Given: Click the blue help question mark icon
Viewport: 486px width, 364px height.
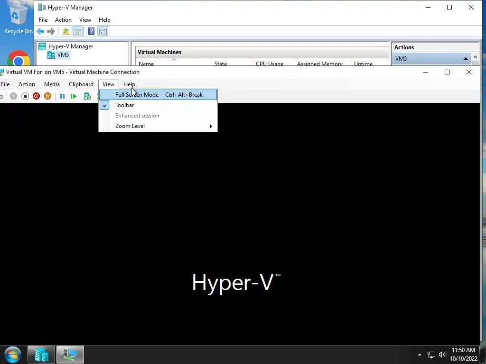Looking at the screenshot, I should coord(91,31).
